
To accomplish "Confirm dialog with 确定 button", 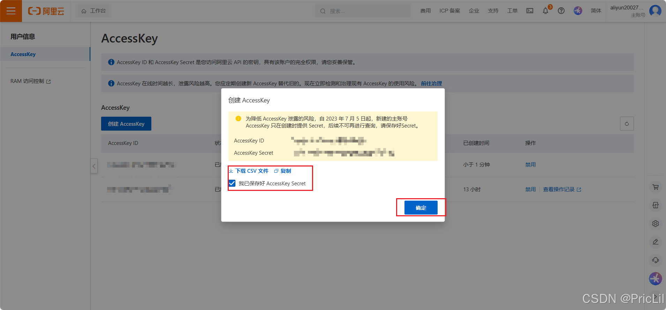I will pyautogui.click(x=421, y=208).
